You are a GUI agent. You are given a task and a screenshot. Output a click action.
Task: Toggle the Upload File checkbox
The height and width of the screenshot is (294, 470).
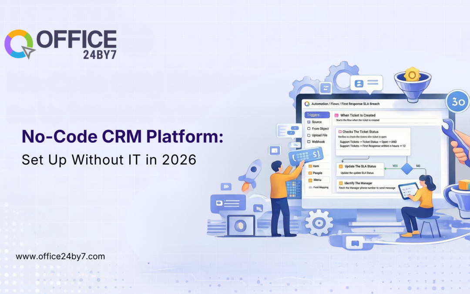pos(309,135)
